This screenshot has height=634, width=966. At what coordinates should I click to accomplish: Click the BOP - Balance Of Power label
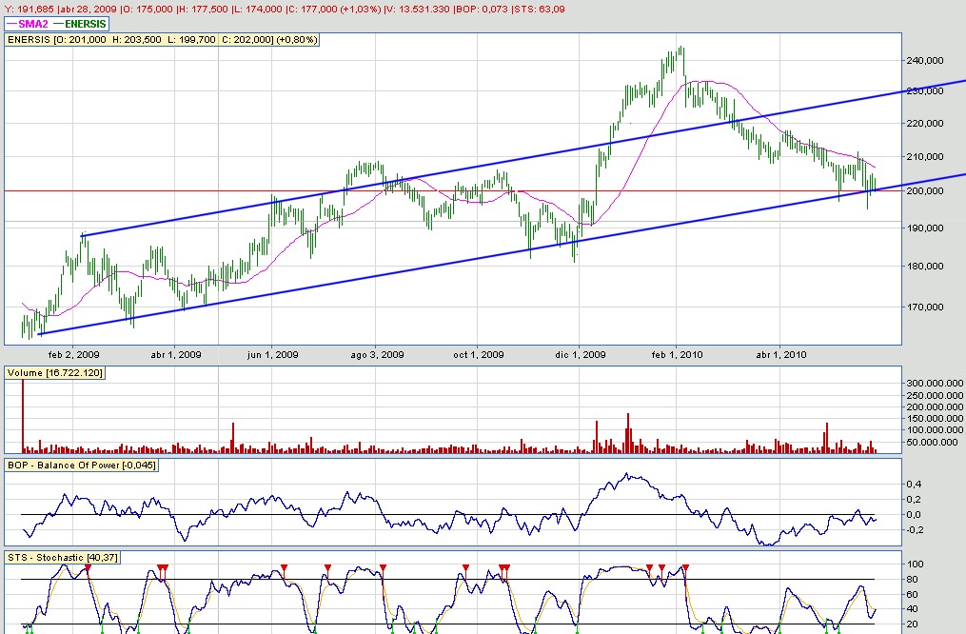point(81,466)
